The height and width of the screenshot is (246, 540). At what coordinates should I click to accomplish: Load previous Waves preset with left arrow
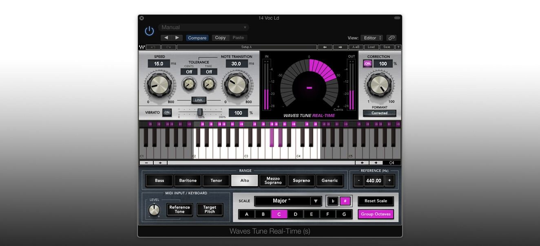coord(325,47)
